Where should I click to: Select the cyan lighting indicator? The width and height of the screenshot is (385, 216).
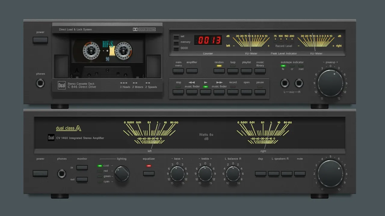(x=100, y=182)
